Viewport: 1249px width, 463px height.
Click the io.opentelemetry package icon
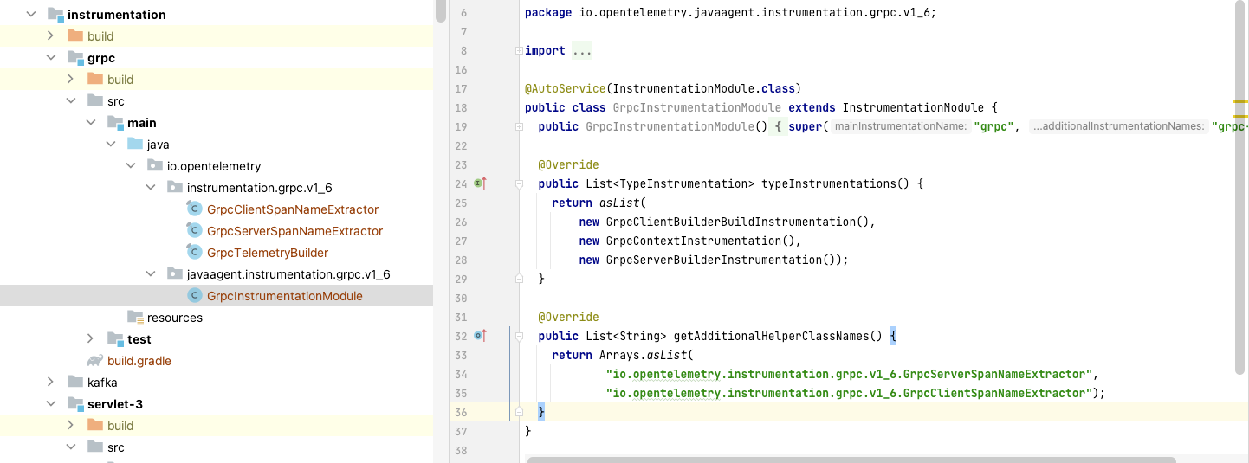[x=155, y=166]
